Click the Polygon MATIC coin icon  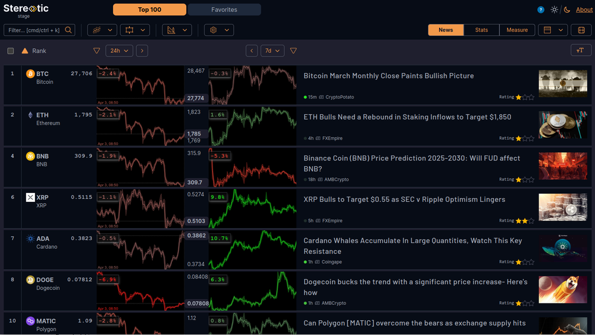30,321
